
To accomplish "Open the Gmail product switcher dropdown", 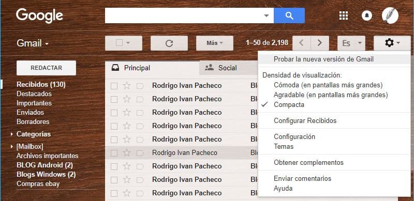I will 47,44.
